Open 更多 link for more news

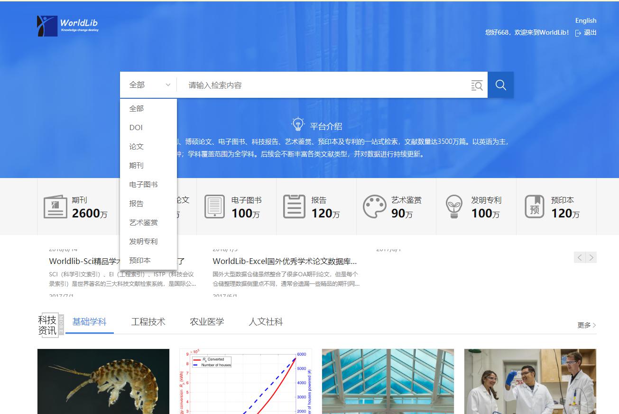click(586, 325)
